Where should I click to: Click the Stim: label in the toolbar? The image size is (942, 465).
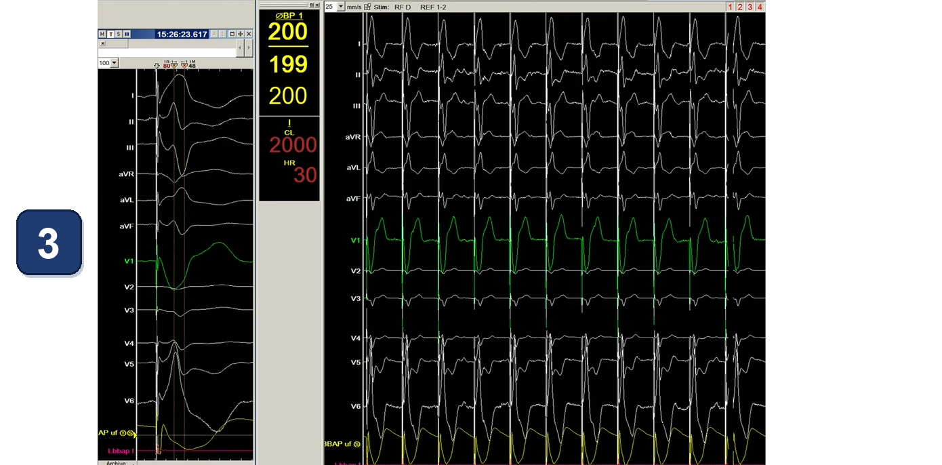pyautogui.click(x=380, y=7)
